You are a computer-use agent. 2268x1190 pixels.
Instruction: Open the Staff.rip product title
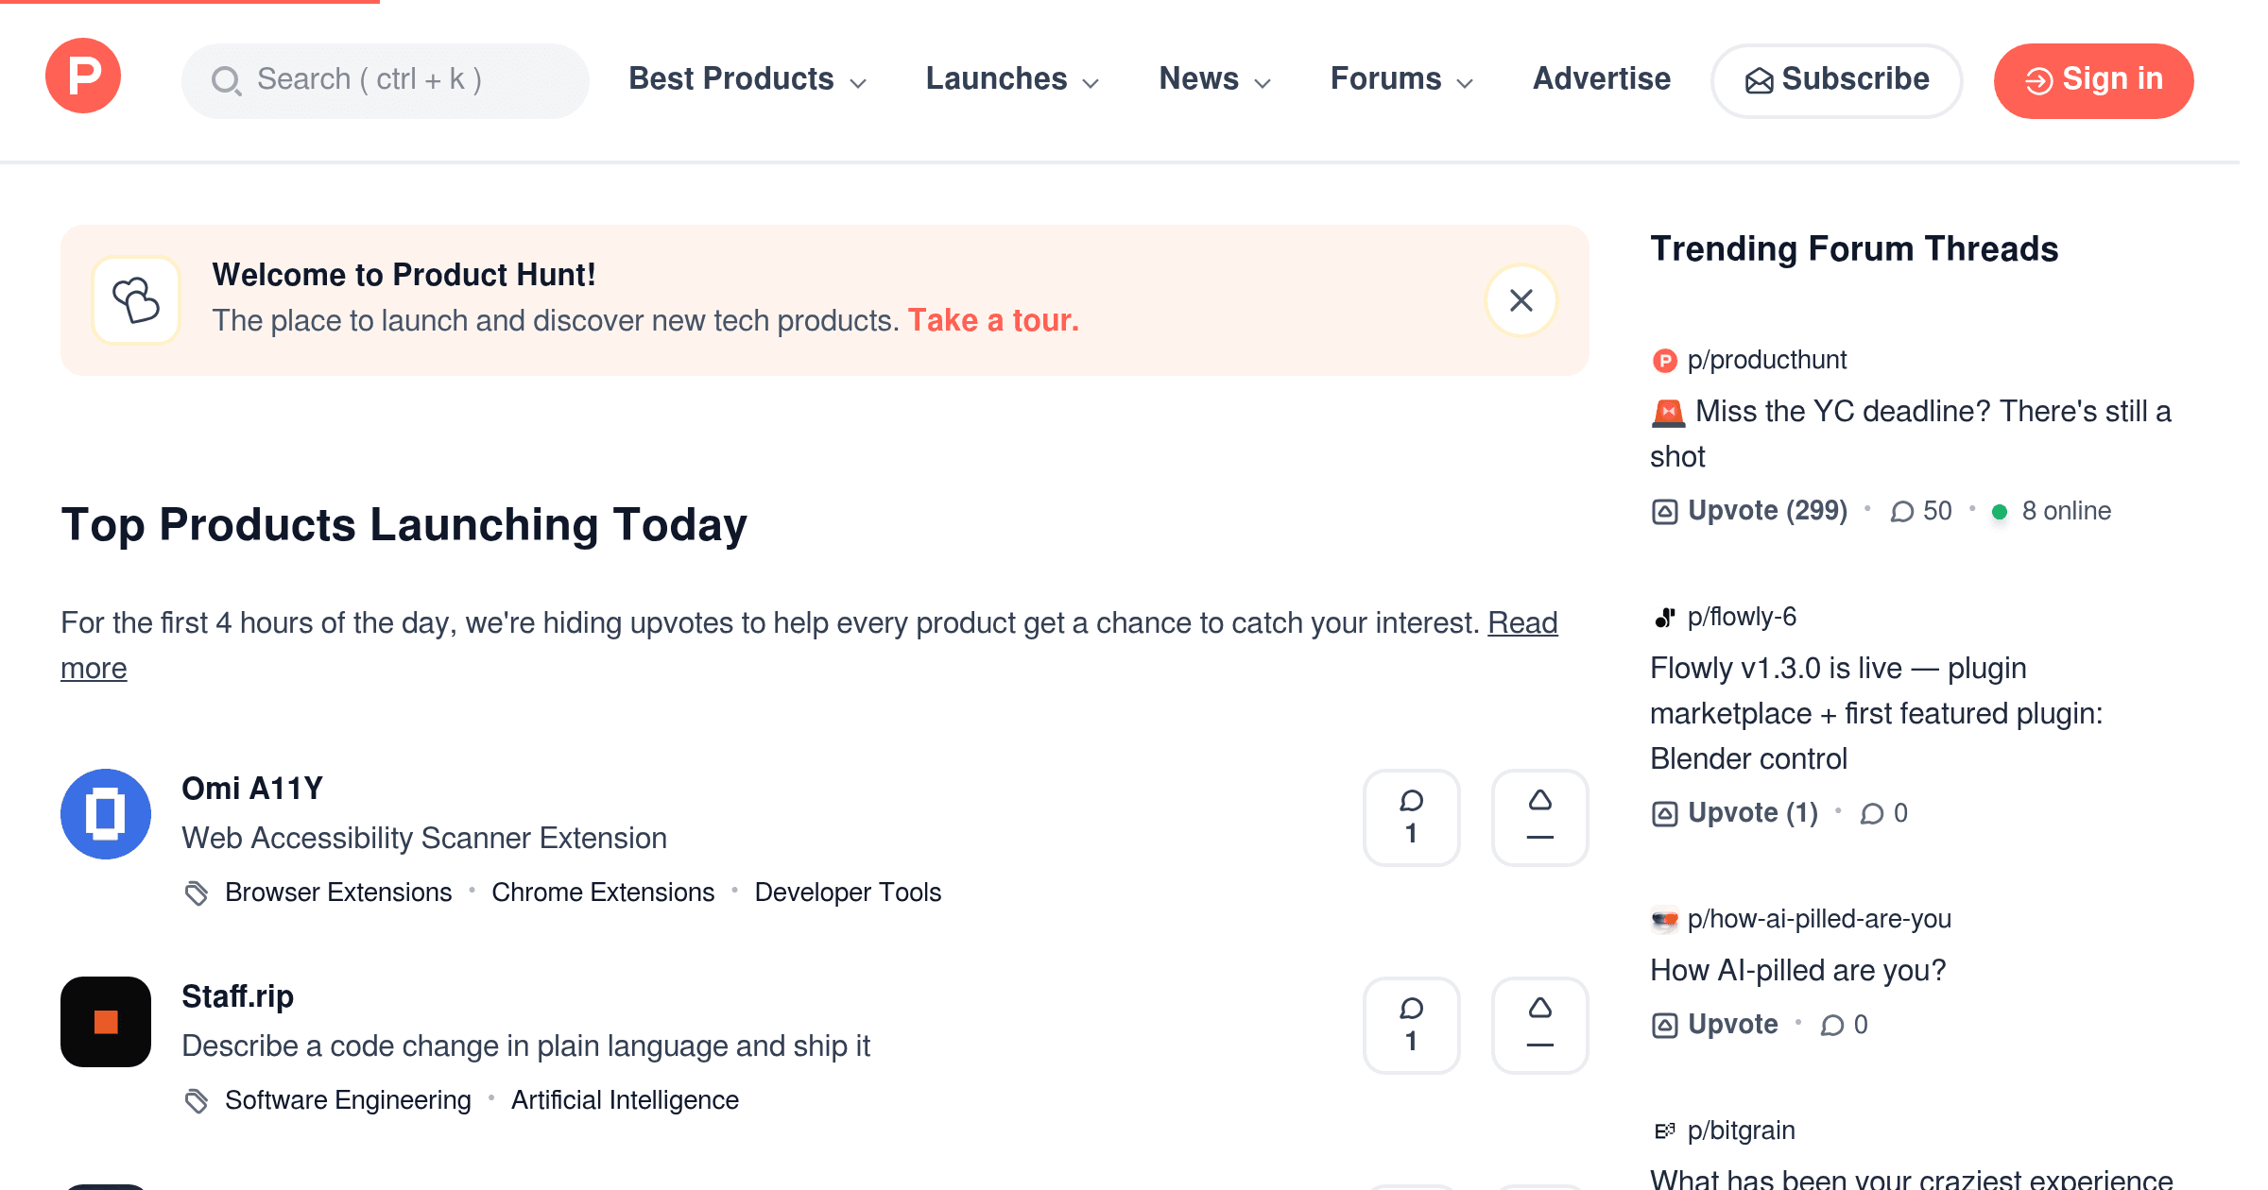(x=237, y=996)
